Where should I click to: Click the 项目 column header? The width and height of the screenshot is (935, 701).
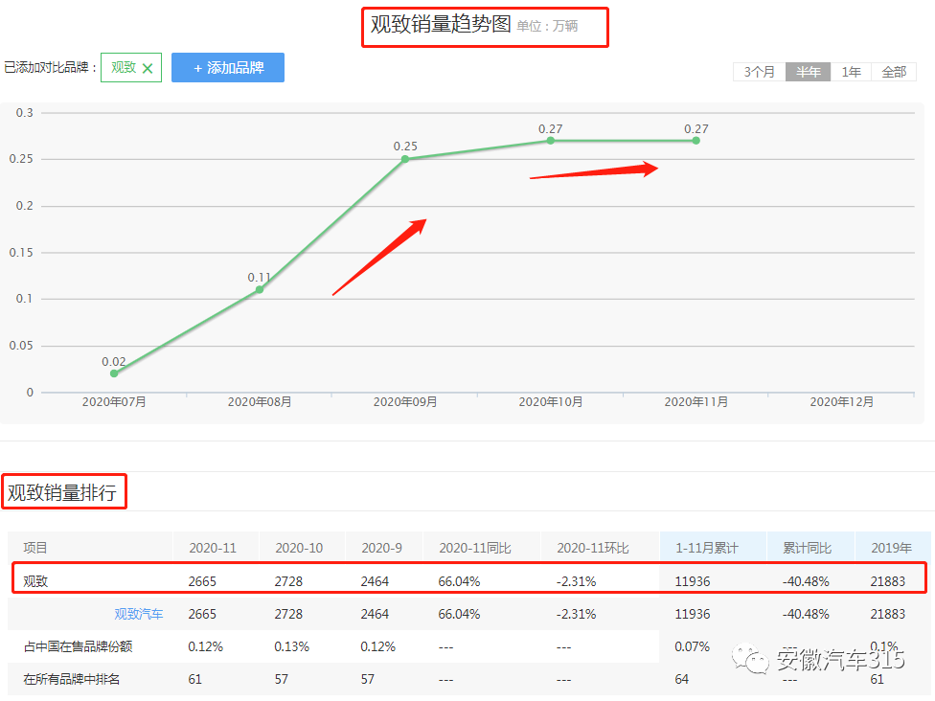tap(35, 548)
